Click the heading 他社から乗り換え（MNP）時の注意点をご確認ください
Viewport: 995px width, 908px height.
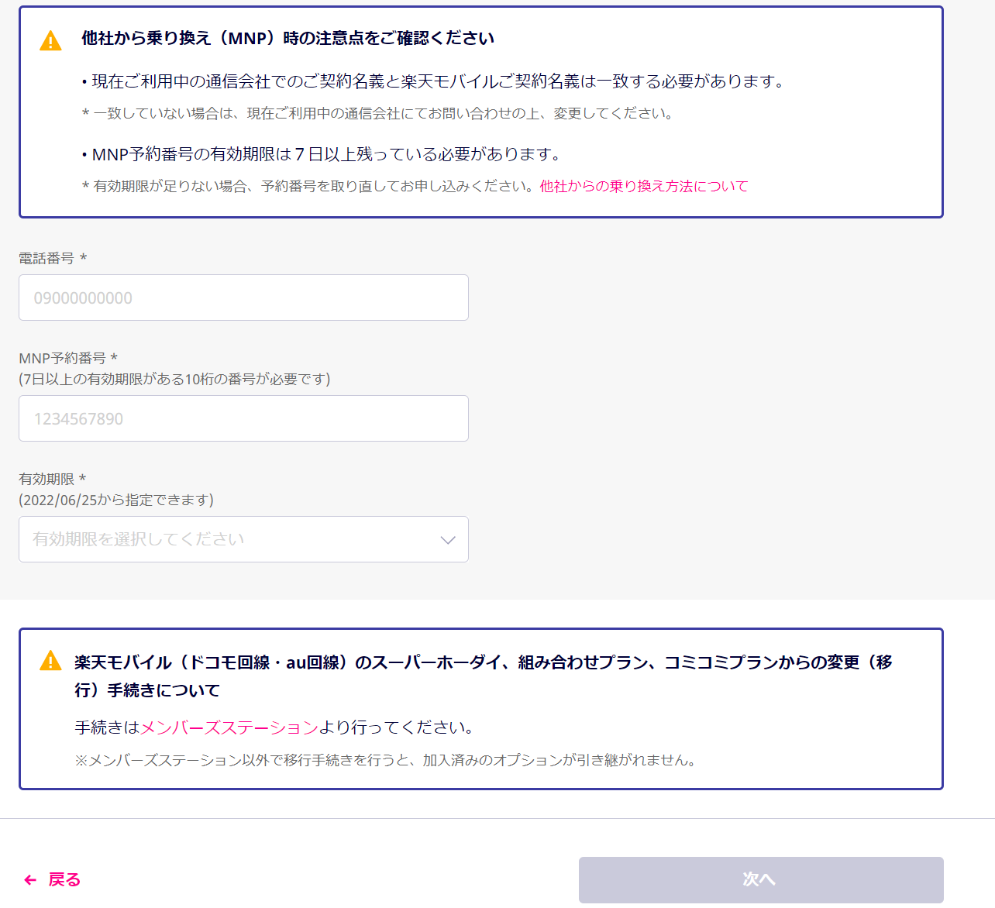(287, 39)
